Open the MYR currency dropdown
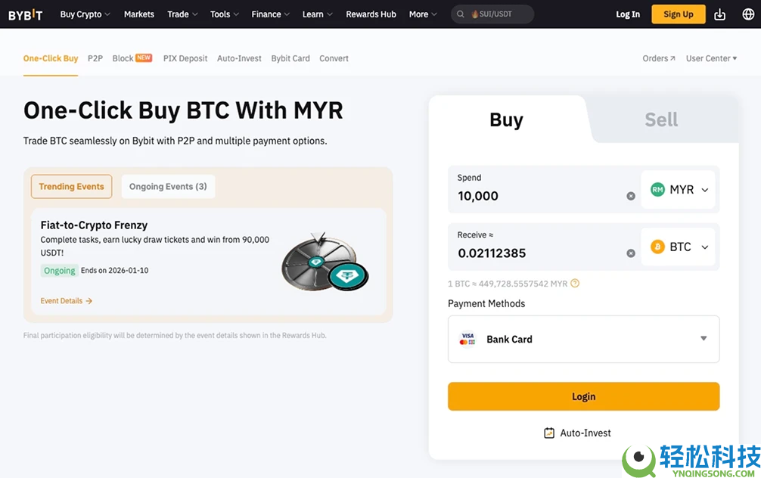Image resolution: width=761 pixels, height=478 pixels. click(680, 190)
